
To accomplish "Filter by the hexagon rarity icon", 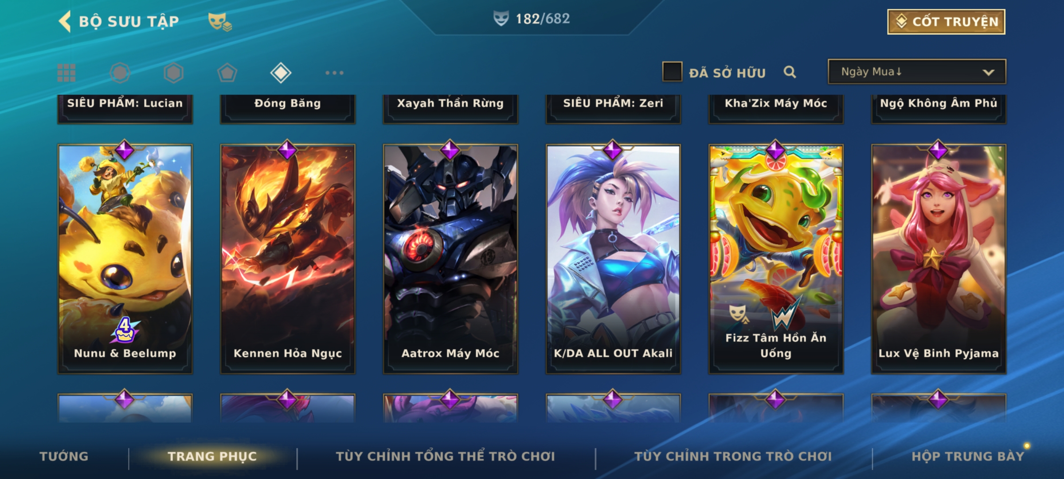I will tap(173, 73).
